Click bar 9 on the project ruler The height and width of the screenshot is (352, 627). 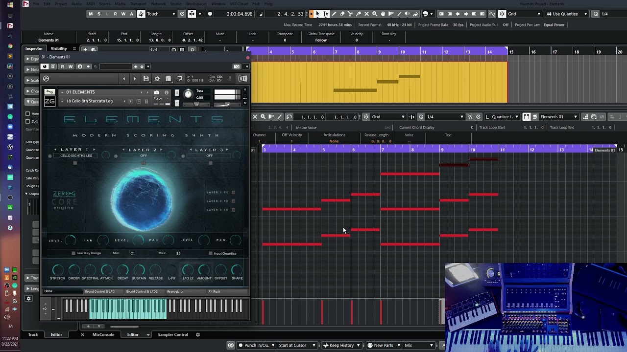pyautogui.click(x=379, y=51)
